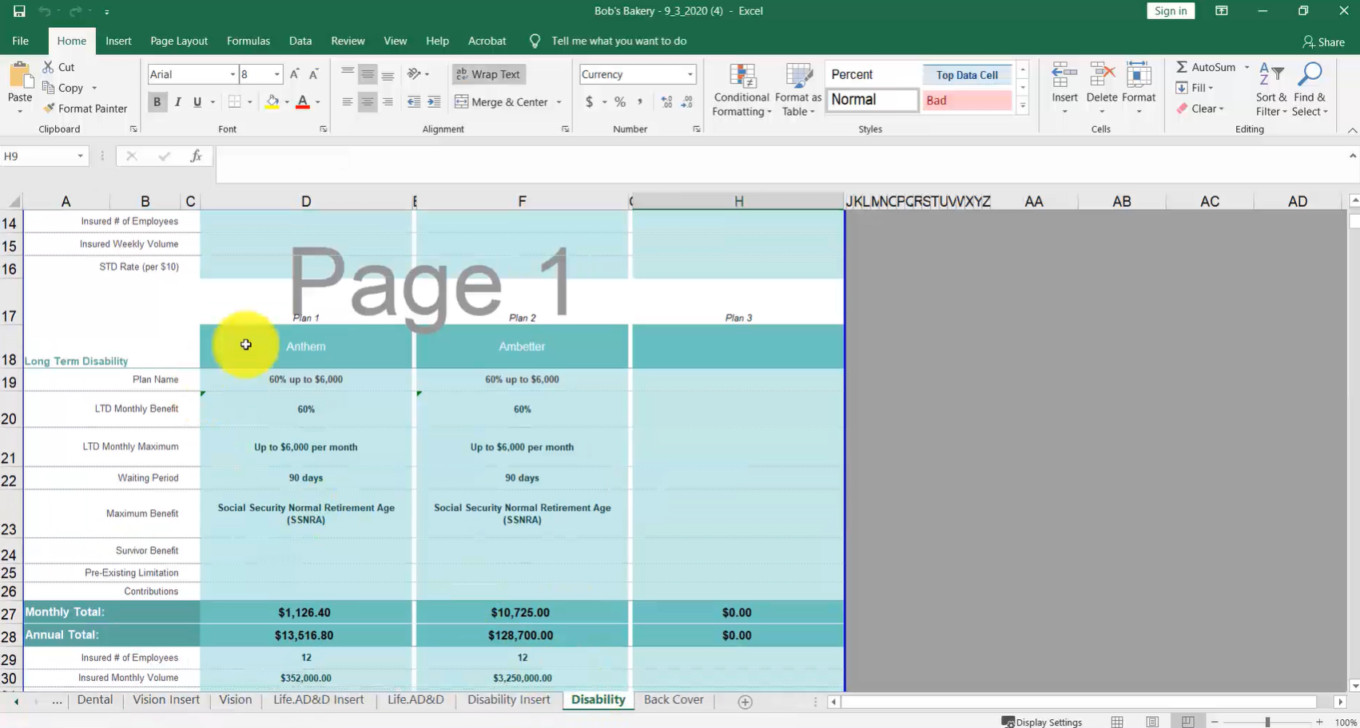Viewport: 1360px width, 728px height.
Task: Apply the Normal cell style
Action: coord(872,100)
